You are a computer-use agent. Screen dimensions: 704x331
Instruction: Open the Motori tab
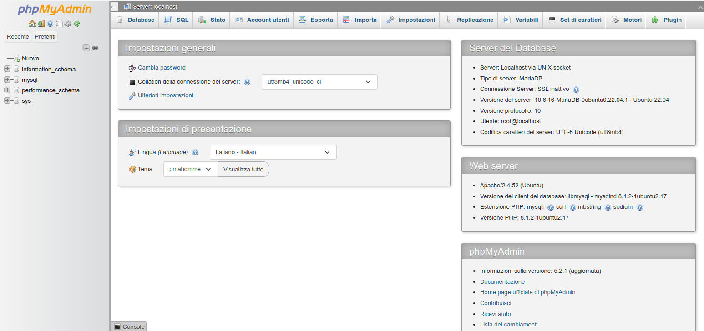pos(627,20)
